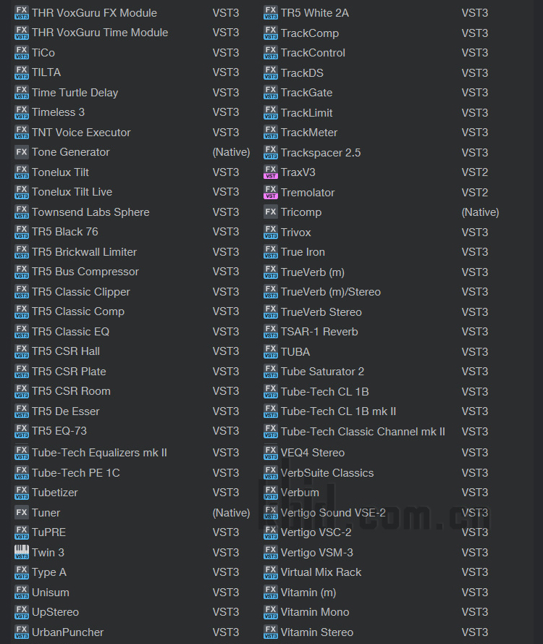Click the native FX icon beside Tricomp
This screenshot has height=644, width=543.
coord(271,212)
